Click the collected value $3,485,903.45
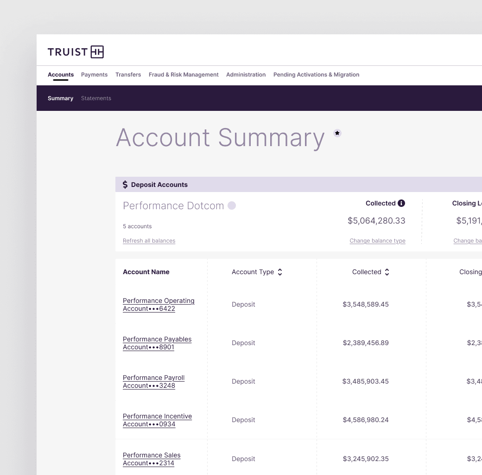 [366, 381]
